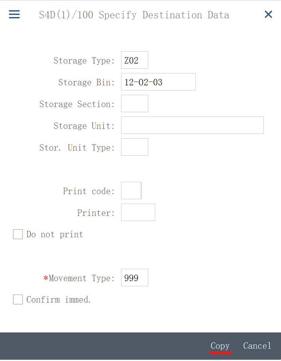The image size is (281, 361).
Task: Click the Cancel button
Action: tap(257, 346)
